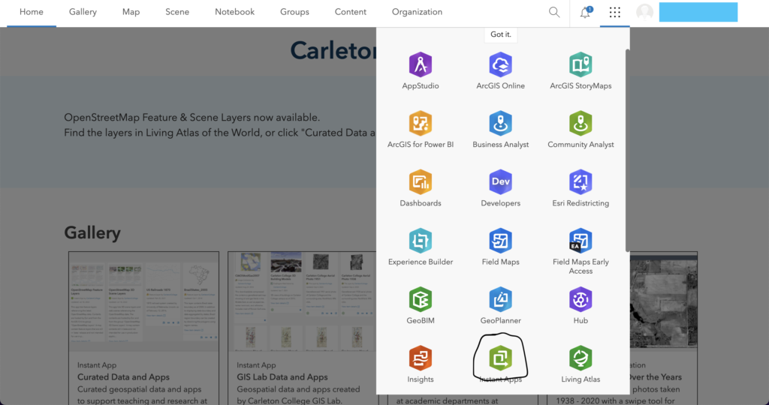
Task: Open GIS Lab Data and Apps thumbnail
Action: (303, 302)
